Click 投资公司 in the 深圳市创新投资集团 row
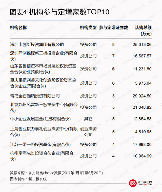 88,44
